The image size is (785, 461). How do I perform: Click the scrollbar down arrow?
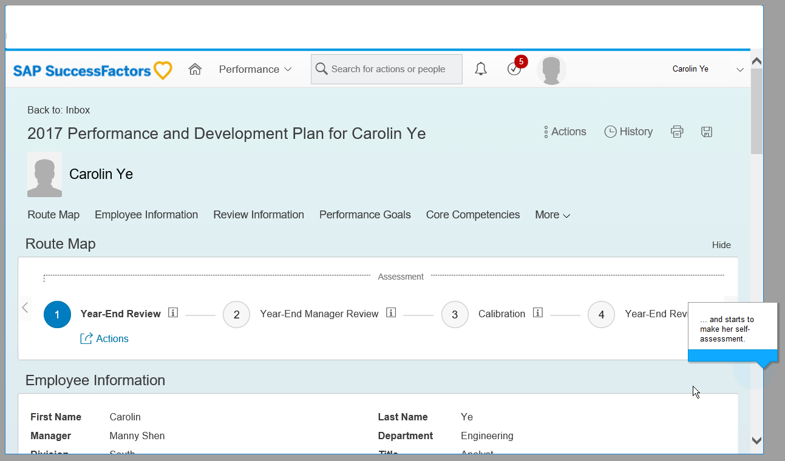[x=756, y=441]
